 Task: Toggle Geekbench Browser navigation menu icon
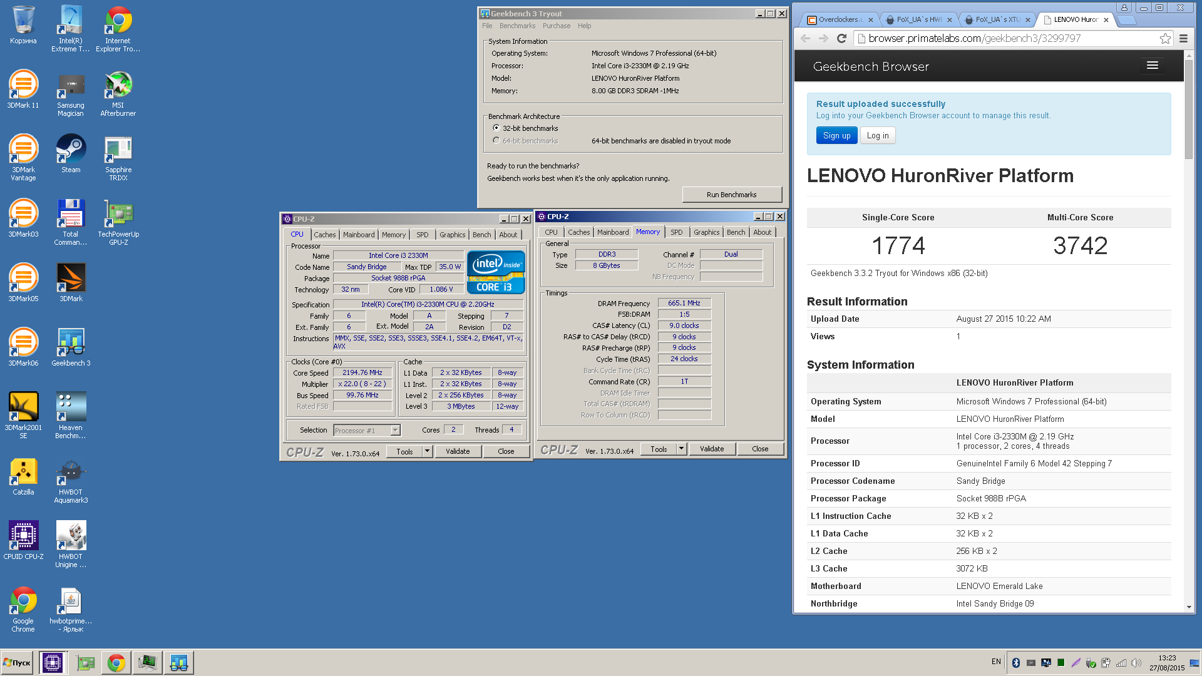1152,65
